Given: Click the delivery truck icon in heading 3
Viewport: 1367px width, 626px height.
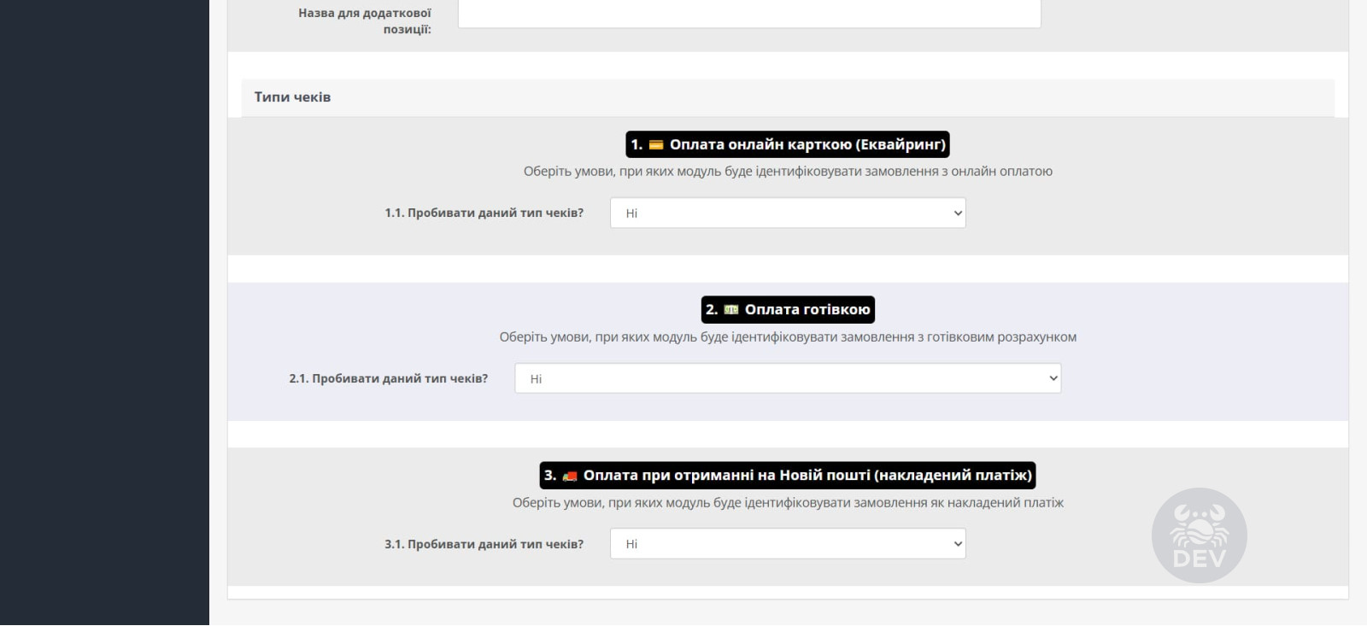Looking at the screenshot, I should 570,476.
